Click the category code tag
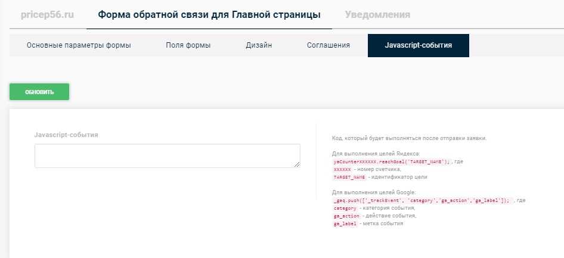564x258 pixels. tap(345, 209)
